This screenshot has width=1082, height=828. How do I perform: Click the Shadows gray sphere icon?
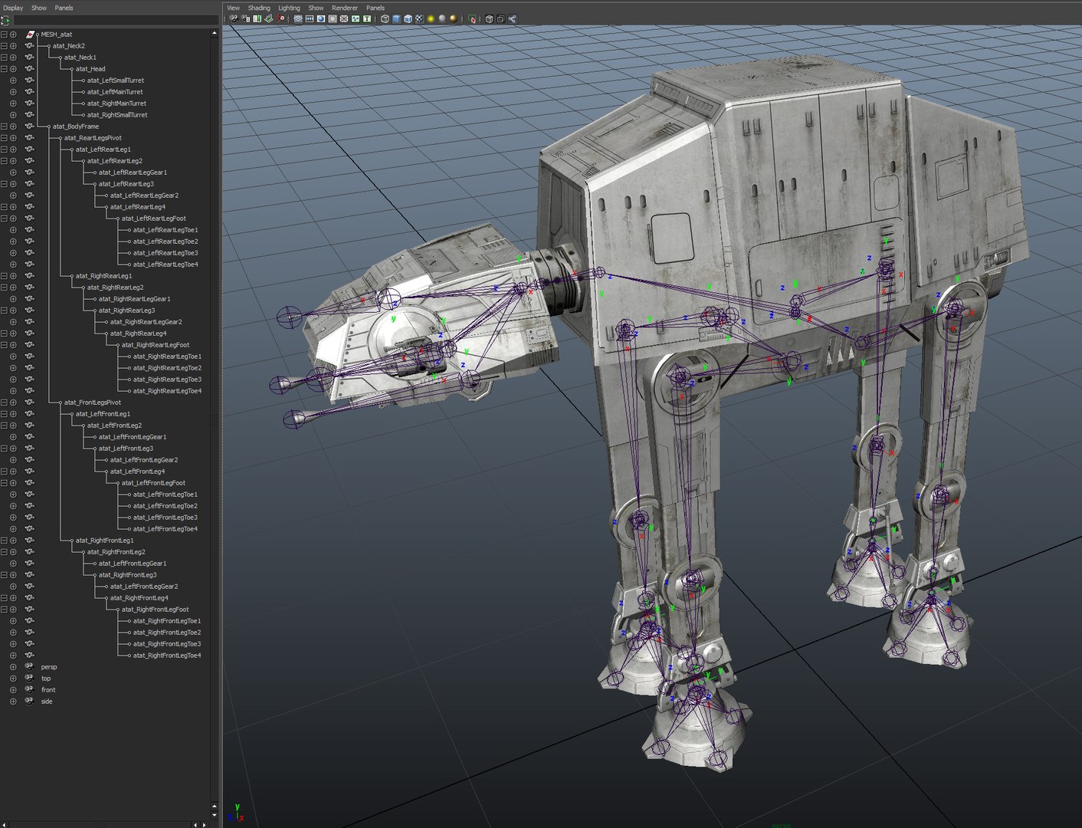(442, 18)
